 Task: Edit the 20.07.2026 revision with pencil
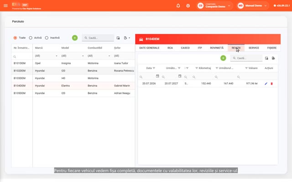[x=266, y=84]
